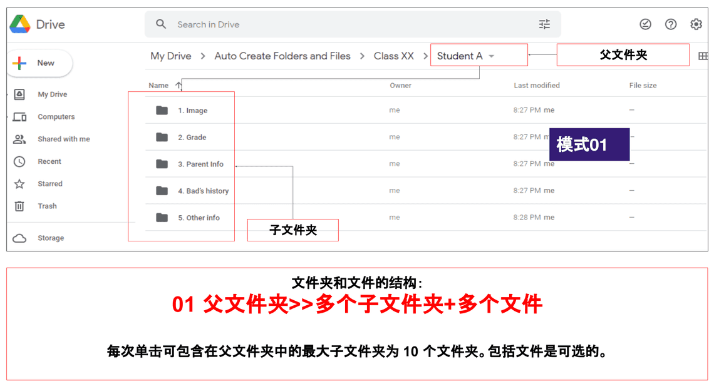Click the Google Drive logo

(20, 24)
